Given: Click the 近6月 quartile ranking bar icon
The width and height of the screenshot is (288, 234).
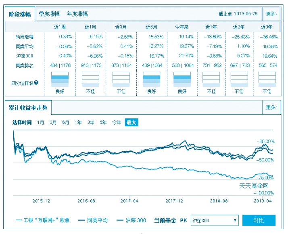Looking at the screenshot, I should 152,79.
